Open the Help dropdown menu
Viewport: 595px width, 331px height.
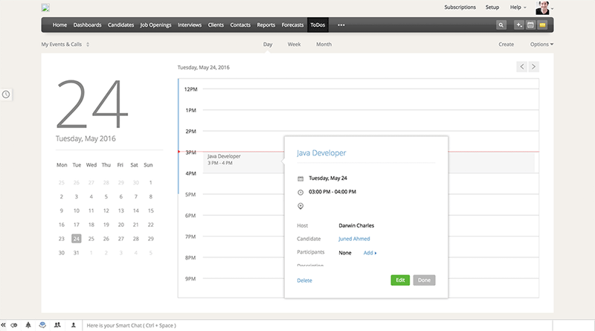tap(518, 7)
